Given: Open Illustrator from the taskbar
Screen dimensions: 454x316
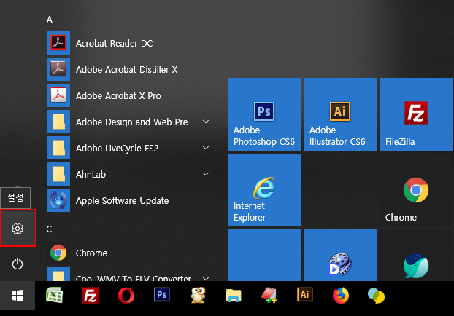Looking at the screenshot, I should [305, 295].
